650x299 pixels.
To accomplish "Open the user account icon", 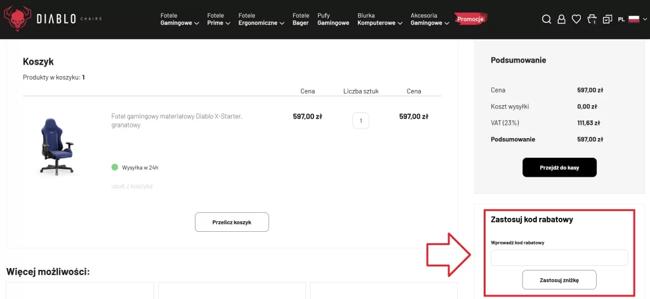I will (x=561, y=19).
